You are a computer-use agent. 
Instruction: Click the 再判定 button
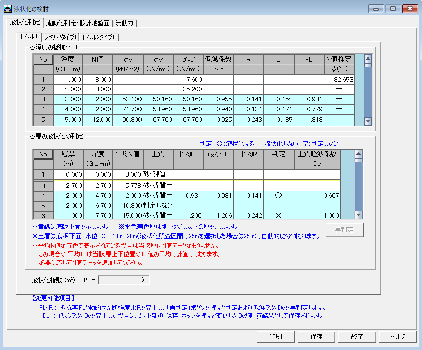[x=344, y=230]
